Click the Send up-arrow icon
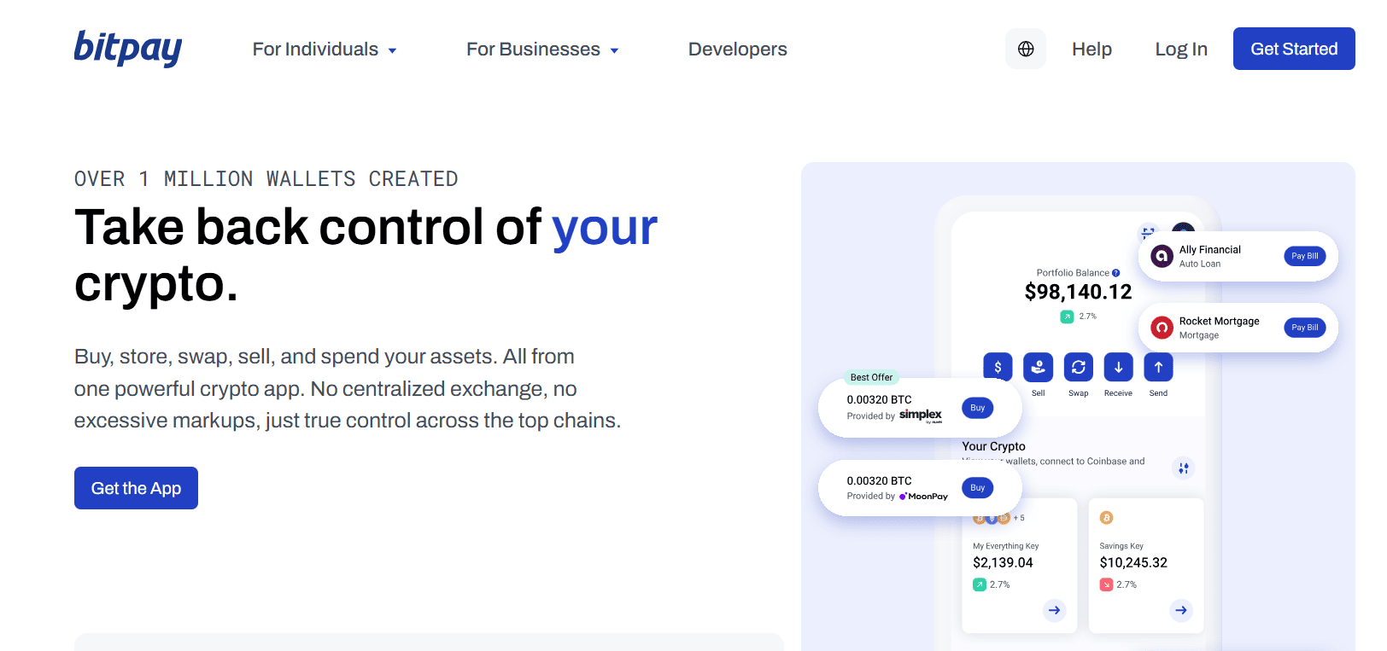This screenshot has height=651, width=1387. coord(1158,367)
